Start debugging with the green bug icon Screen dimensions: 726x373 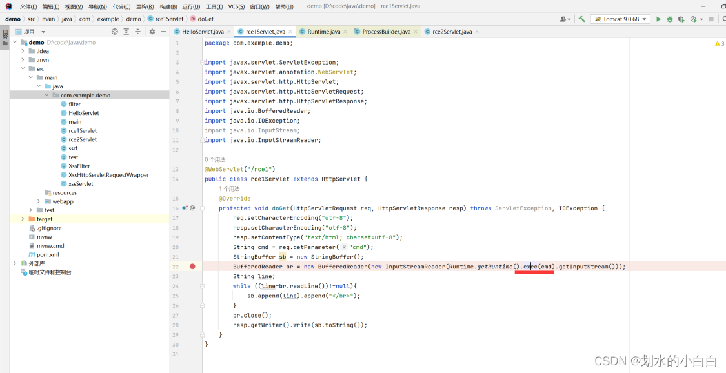(669, 19)
